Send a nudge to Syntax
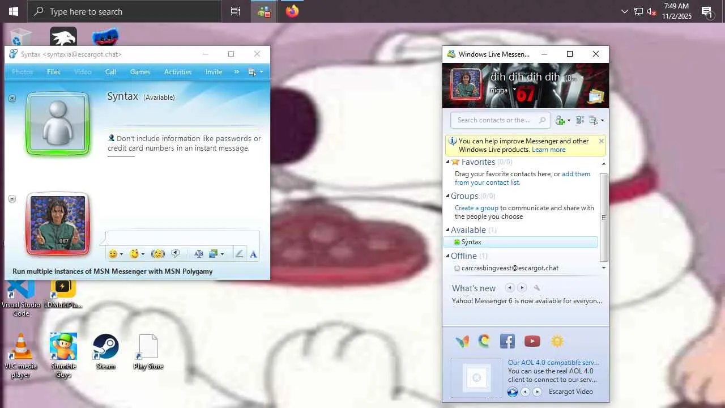 click(x=158, y=254)
